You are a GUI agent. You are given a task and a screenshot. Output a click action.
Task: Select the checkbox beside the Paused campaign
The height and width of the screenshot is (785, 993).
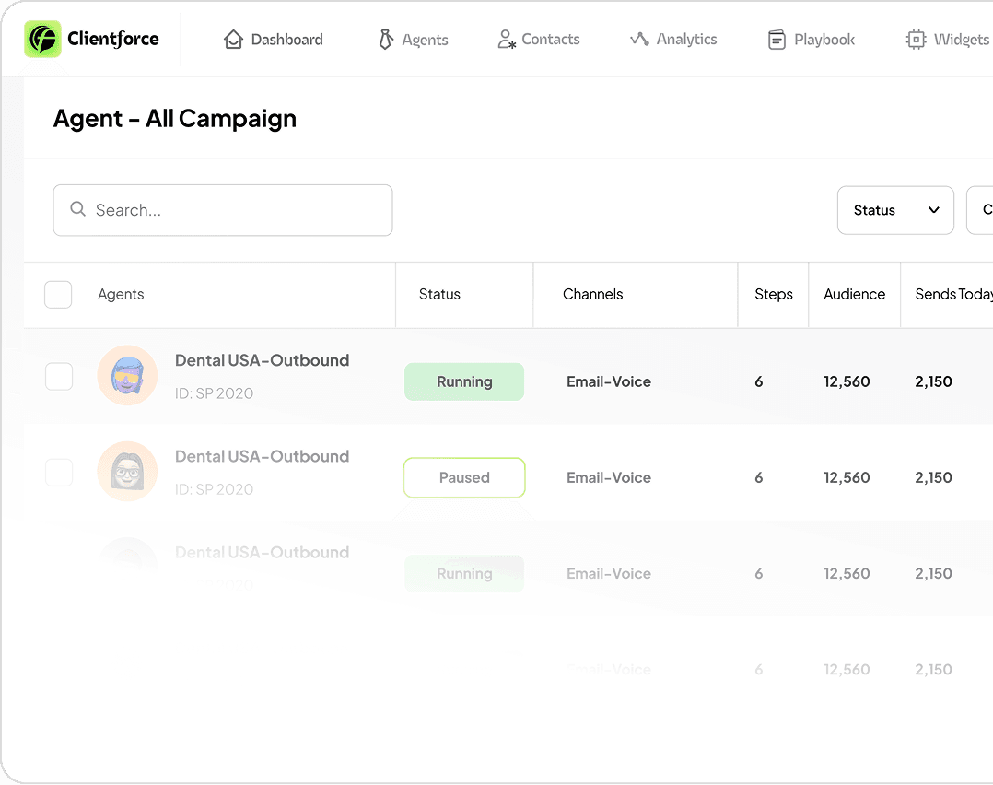pyautogui.click(x=58, y=472)
